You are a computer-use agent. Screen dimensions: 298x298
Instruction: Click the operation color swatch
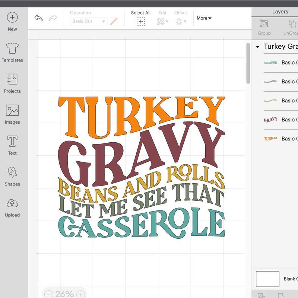(114, 22)
